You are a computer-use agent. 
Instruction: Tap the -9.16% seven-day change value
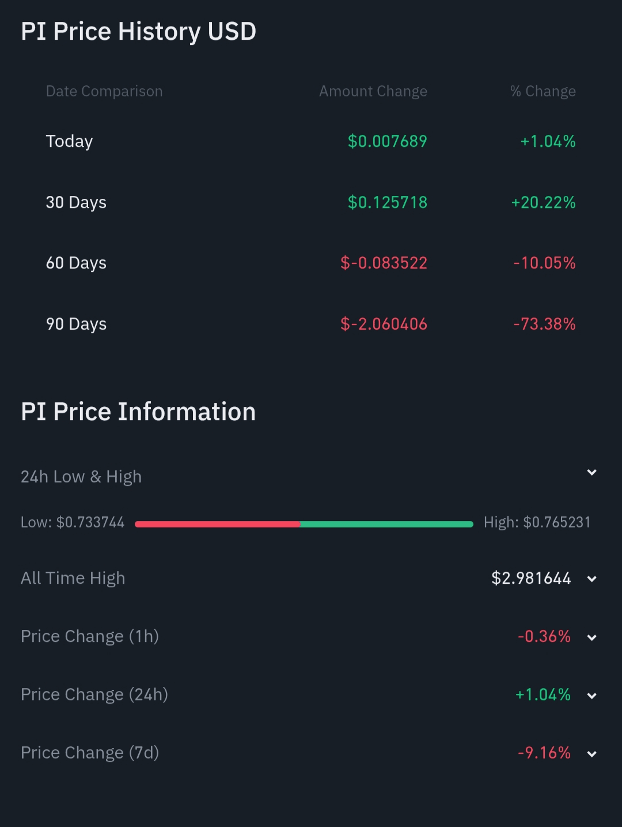[x=544, y=753]
